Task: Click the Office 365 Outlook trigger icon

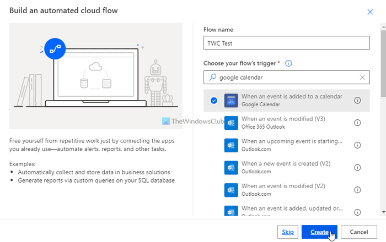Action: coord(230,123)
